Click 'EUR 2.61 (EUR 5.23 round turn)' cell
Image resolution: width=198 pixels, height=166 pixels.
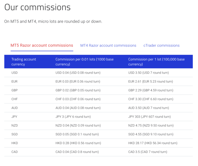tap(151, 82)
